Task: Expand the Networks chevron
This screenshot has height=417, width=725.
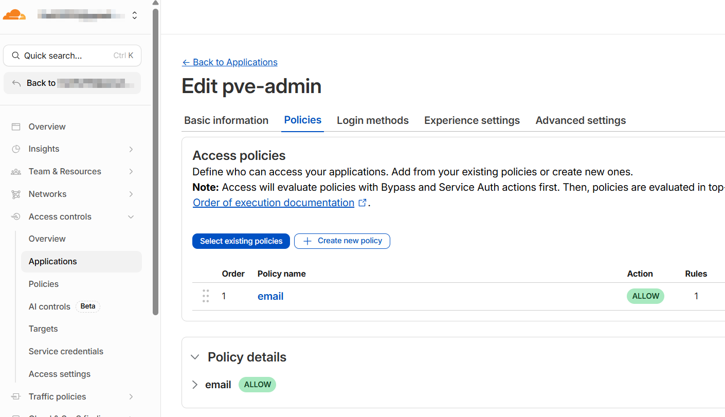Action: [x=131, y=194]
